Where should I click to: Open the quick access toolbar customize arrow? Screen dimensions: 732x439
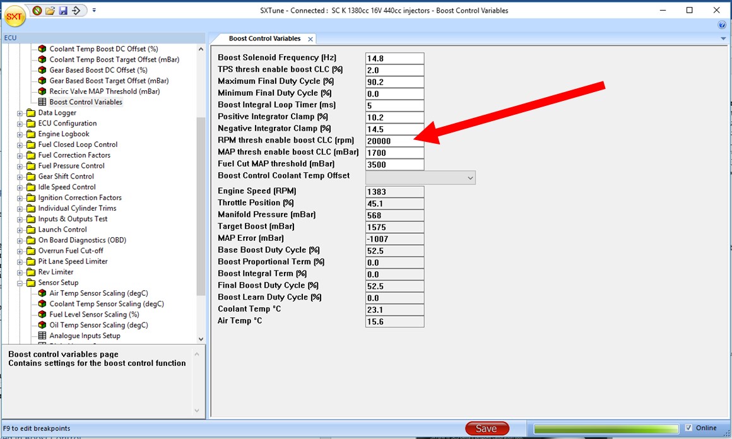click(x=94, y=10)
